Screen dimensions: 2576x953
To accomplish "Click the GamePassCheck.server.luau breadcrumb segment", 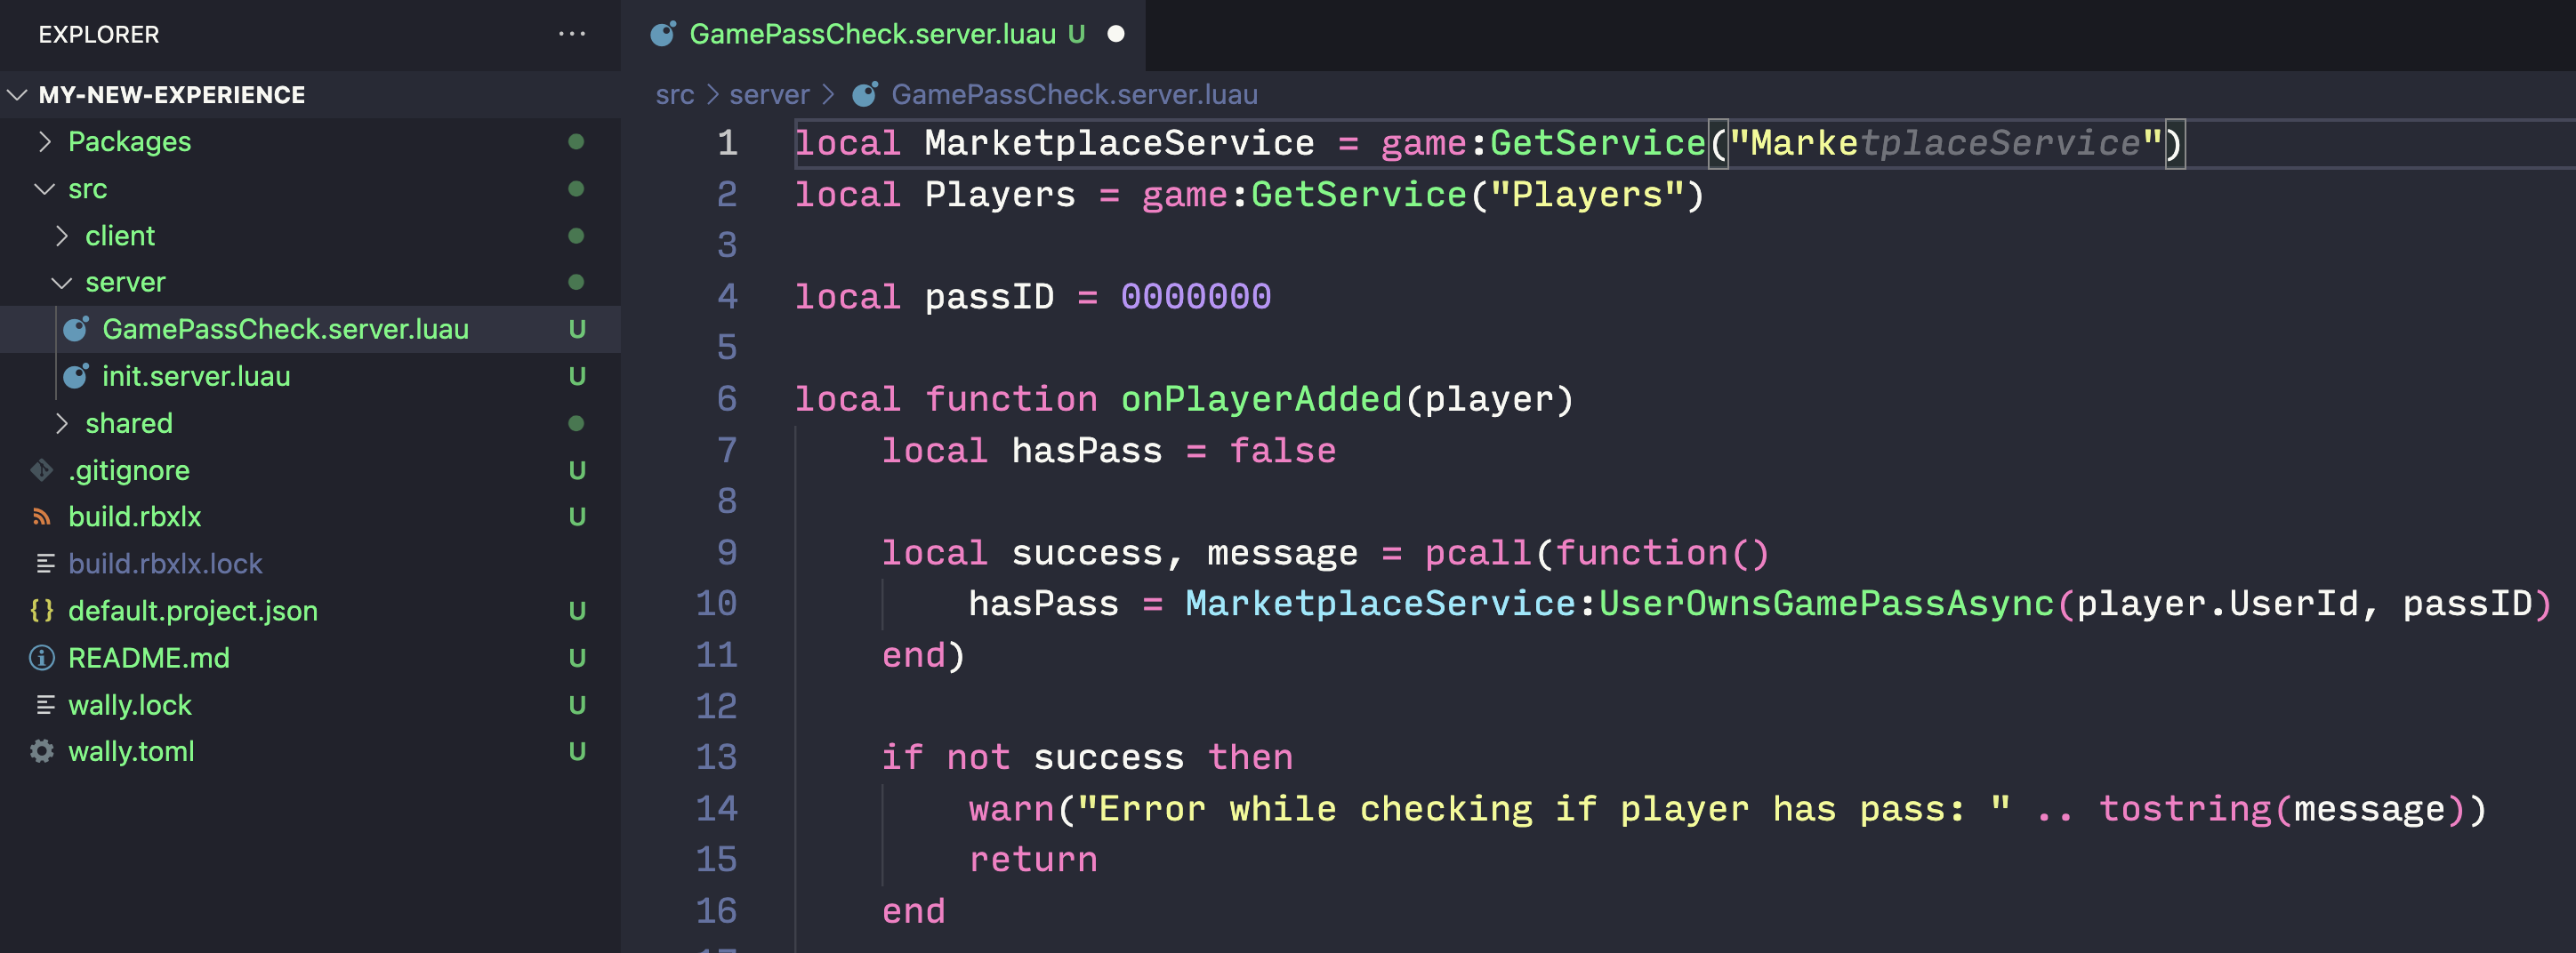I will [x=1075, y=94].
